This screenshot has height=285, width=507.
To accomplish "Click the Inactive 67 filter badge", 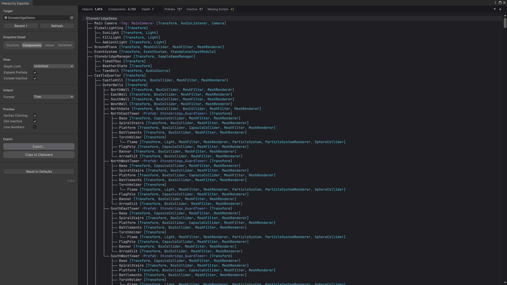I will point(195,9).
